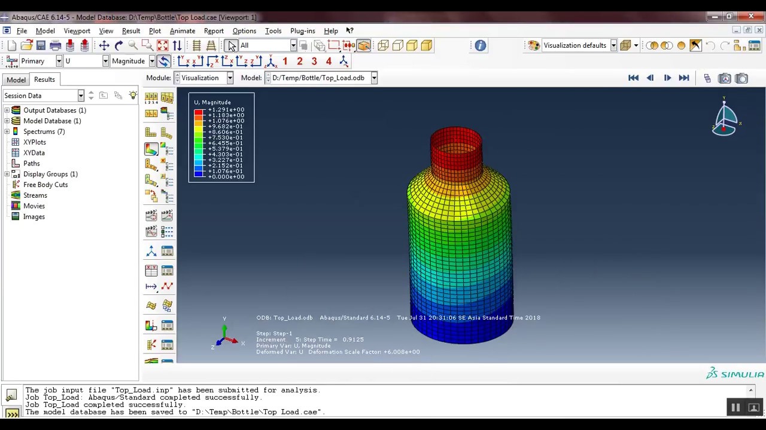This screenshot has width=766, height=430.
Task: Expand the Spectrums tree node
Action: pos(7,132)
